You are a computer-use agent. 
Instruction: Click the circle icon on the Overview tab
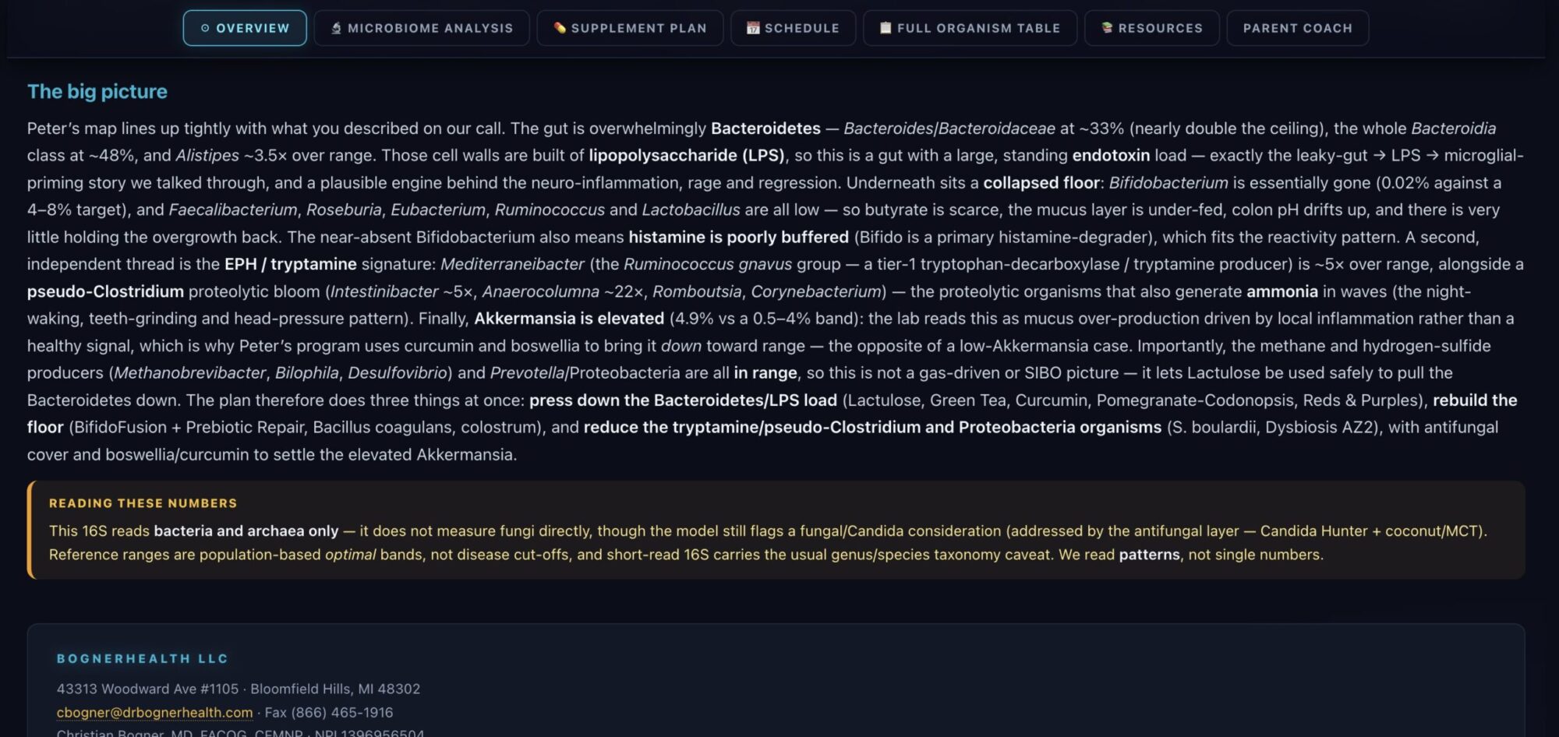pyautogui.click(x=205, y=28)
